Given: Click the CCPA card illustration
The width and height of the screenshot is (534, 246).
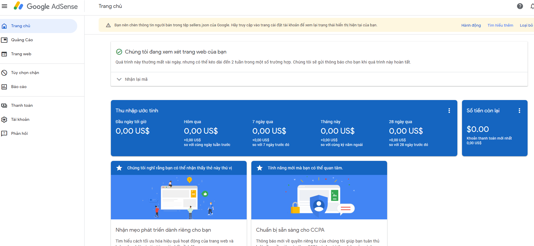Looking at the screenshot, I should pyautogui.click(x=319, y=197).
